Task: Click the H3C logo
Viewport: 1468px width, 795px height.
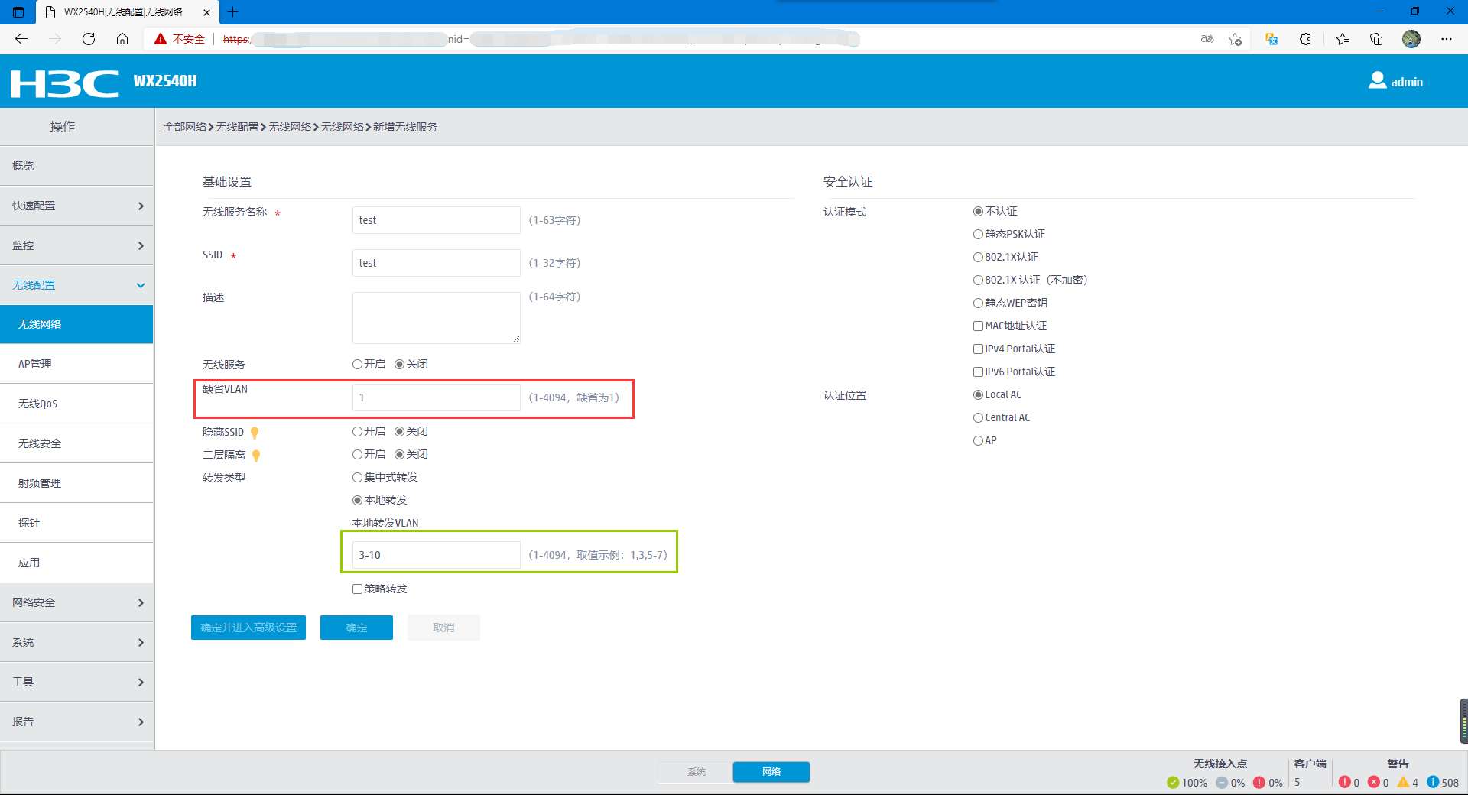Action: (64, 83)
